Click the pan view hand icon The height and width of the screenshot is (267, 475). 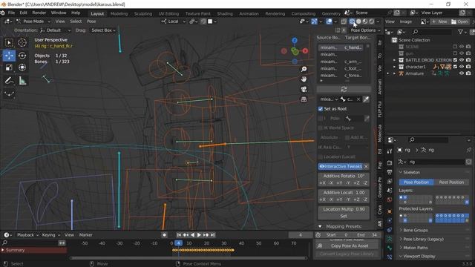[304, 79]
